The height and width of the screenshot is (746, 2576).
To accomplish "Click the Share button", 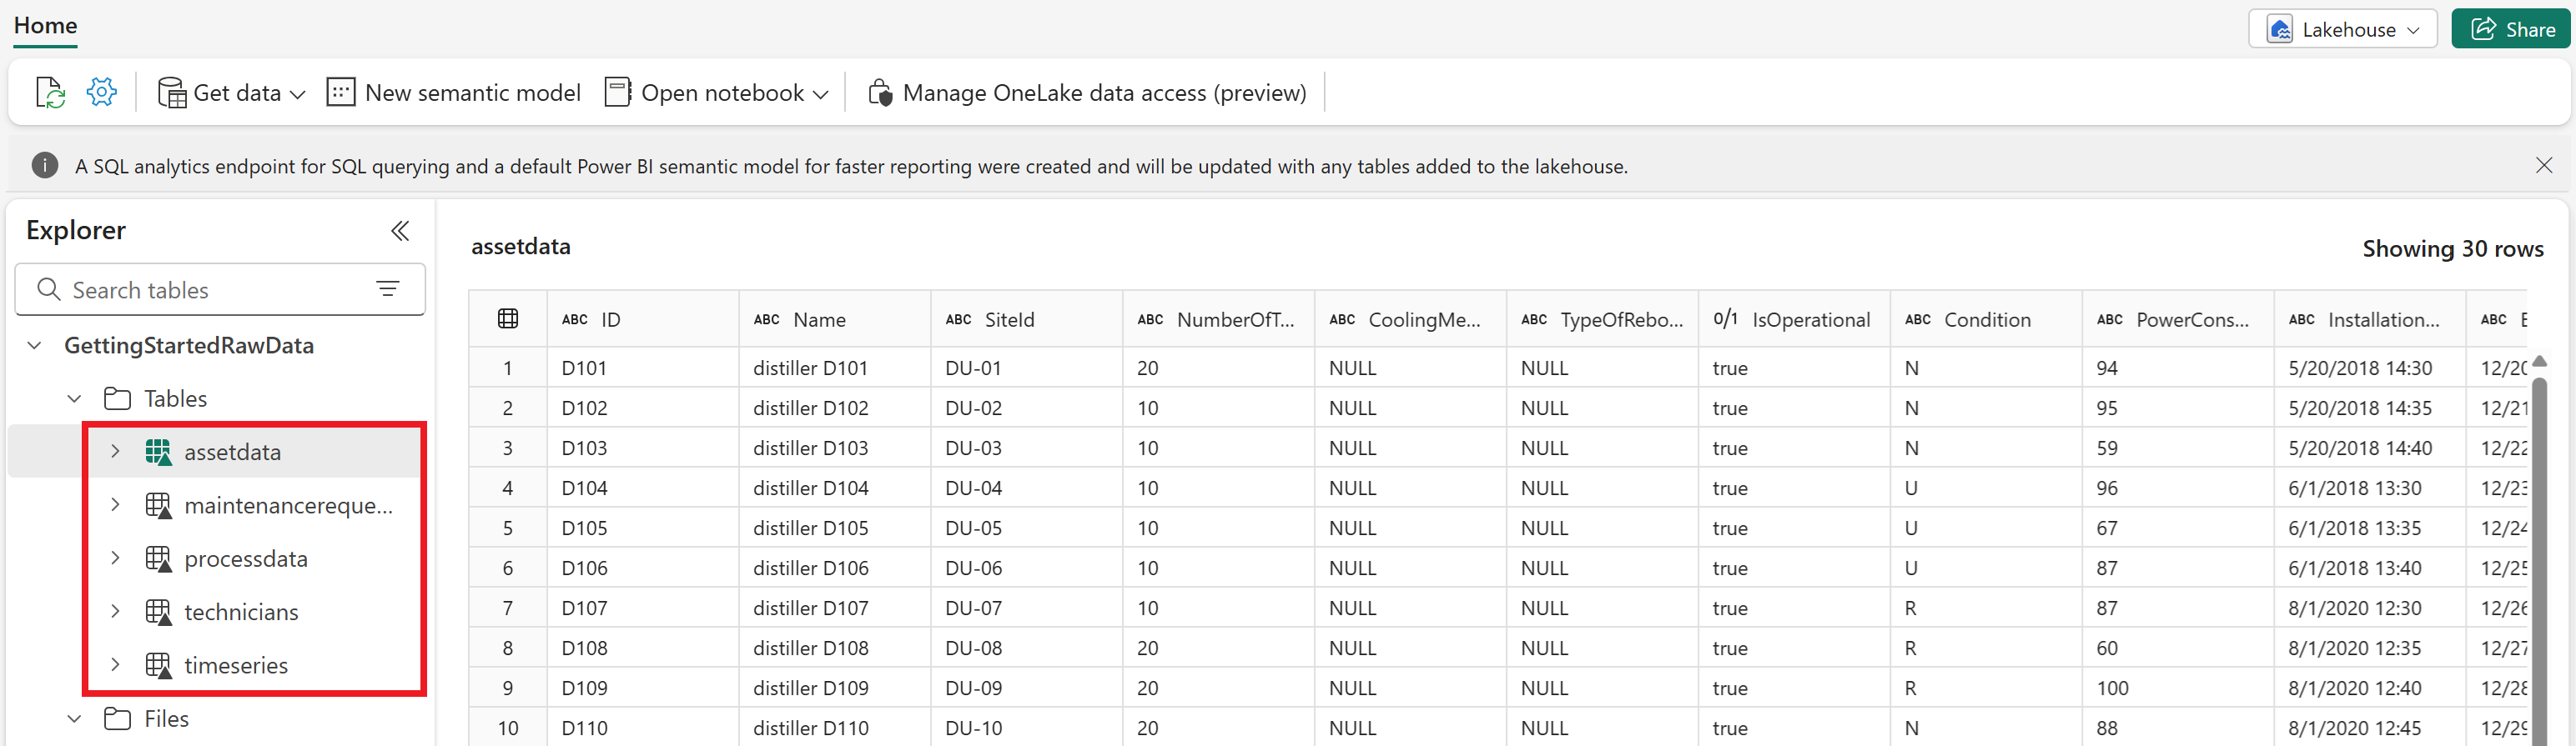I will (x=2510, y=29).
